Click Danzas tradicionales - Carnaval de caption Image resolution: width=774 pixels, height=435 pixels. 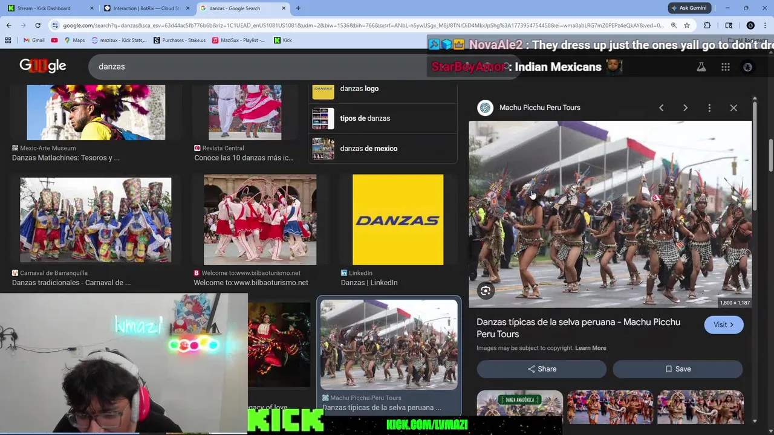[x=71, y=283]
